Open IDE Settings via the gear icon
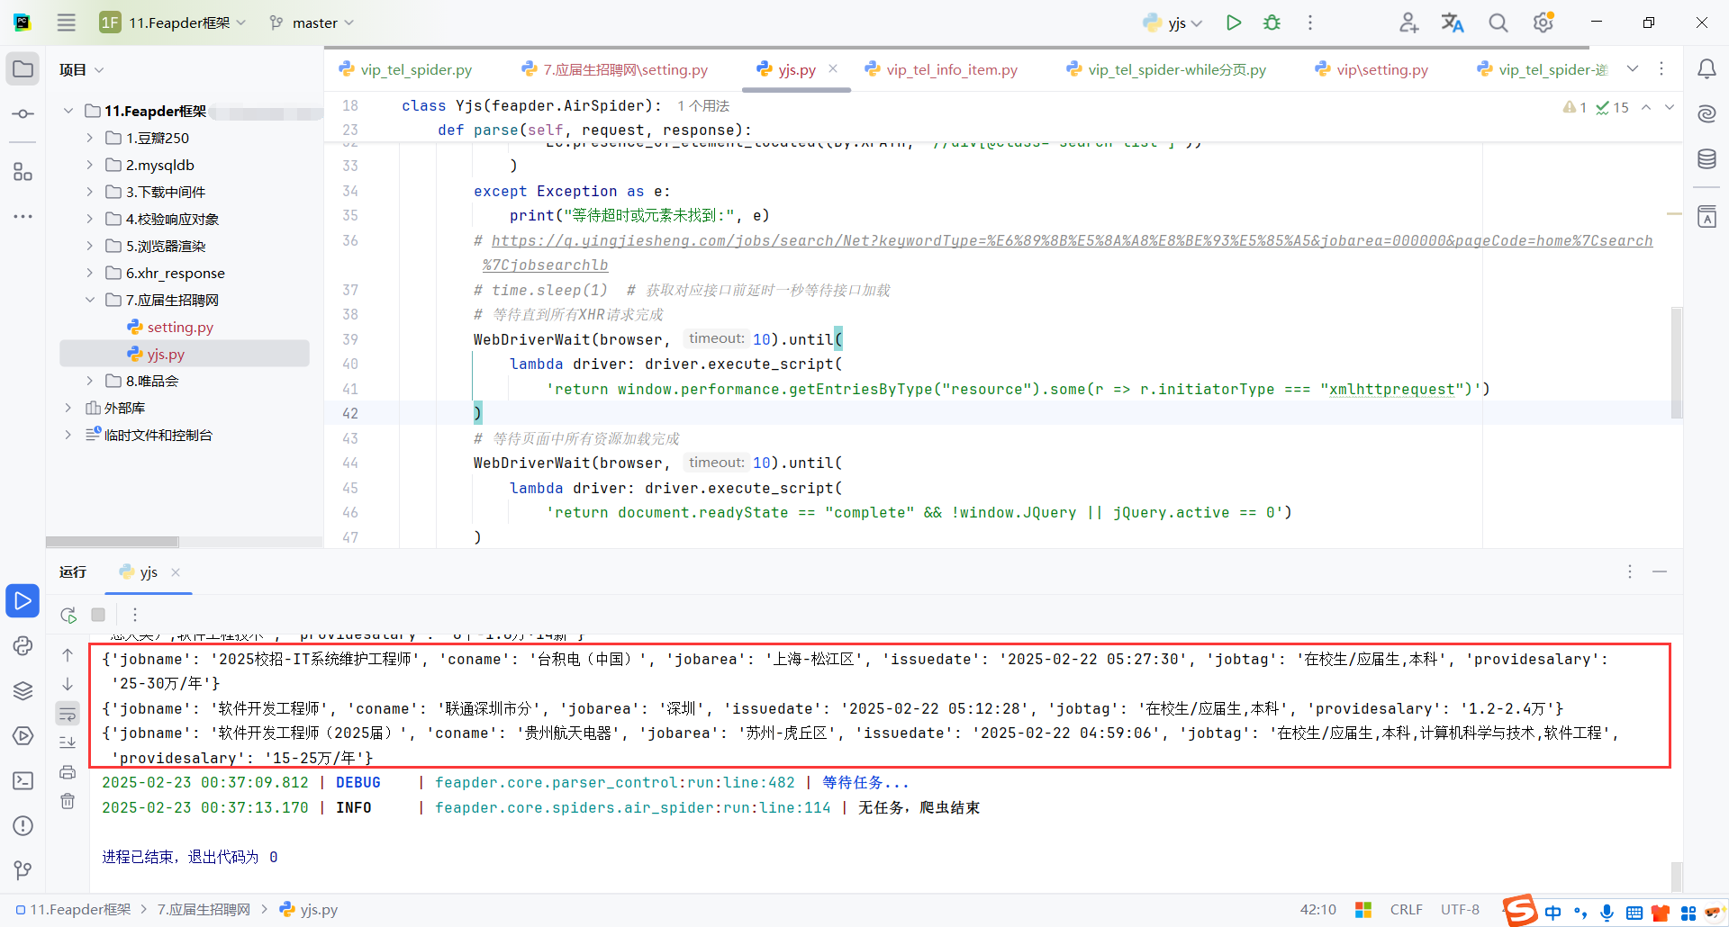Viewport: 1729px width, 927px height. (1543, 22)
